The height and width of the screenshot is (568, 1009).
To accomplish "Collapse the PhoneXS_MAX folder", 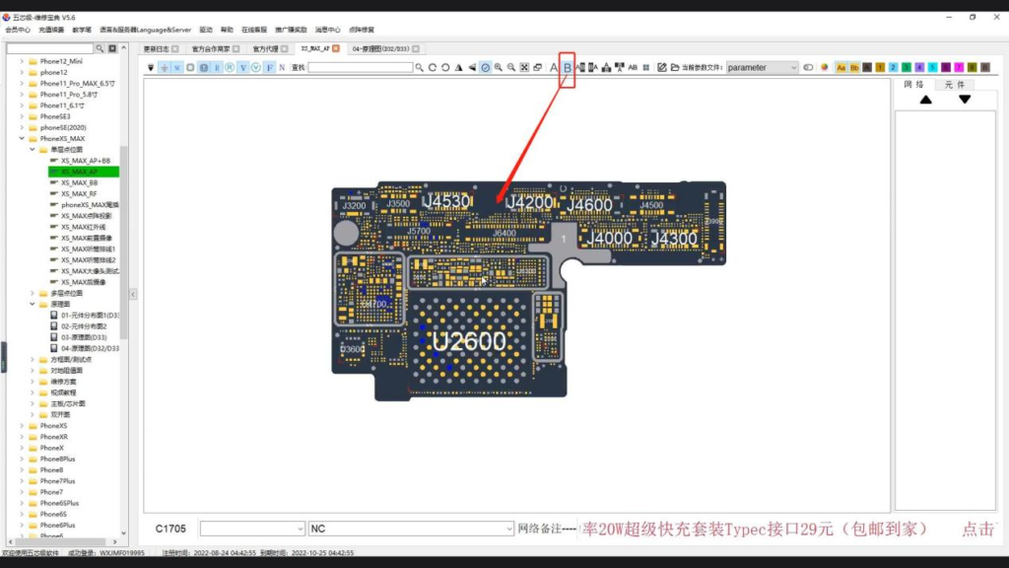I will (x=22, y=138).
